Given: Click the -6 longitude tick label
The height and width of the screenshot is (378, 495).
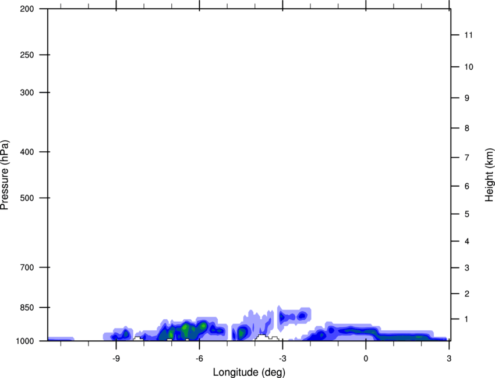Looking at the screenshot, I should coord(199,358).
